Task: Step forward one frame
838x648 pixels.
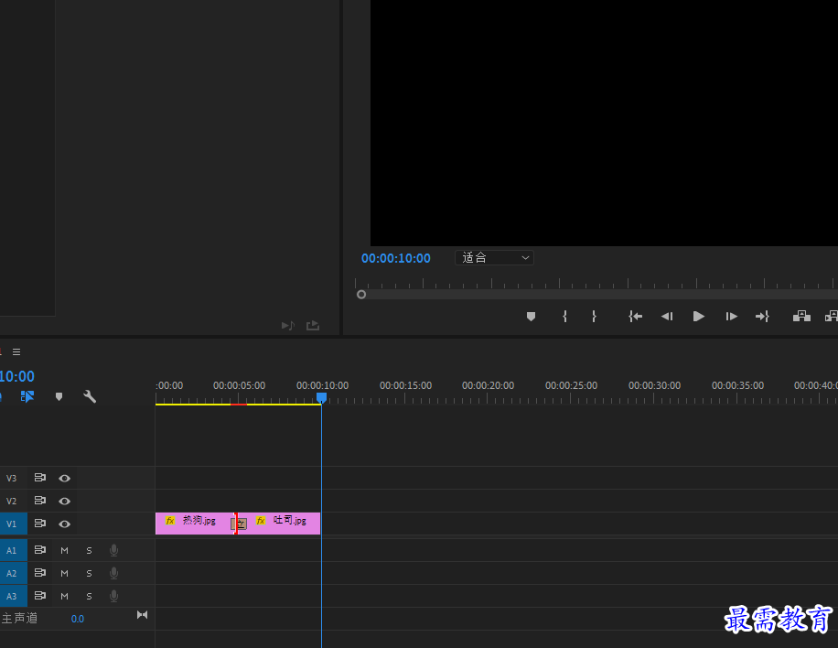Action: click(x=732, y=317)
